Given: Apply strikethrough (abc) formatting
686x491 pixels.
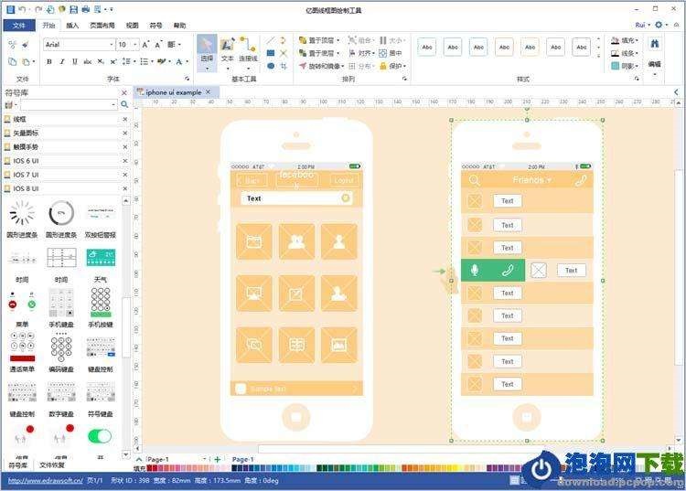Looking at the screenshot, I should 88,61.
